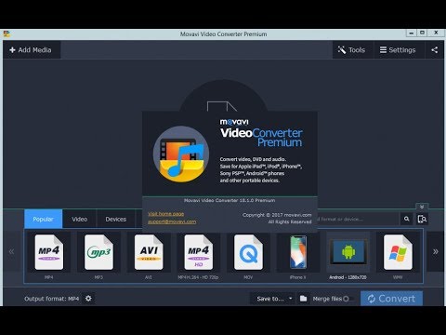The image size is (446, 335).
Task: Switch to the Devices tab
Action: [x=116, y=219]
